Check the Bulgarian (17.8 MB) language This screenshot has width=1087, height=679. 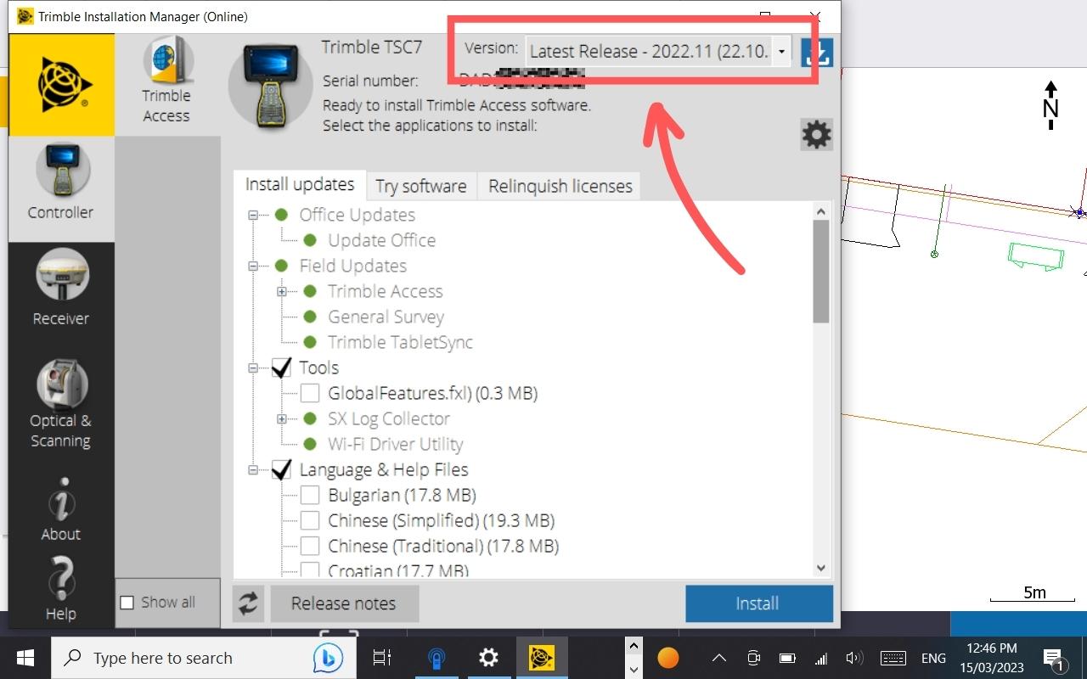click(310, 495)
